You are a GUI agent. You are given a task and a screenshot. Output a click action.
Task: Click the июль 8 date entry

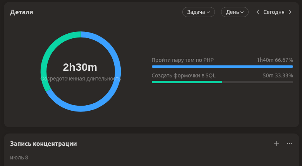pyautogui.click(x=19, y=157)
